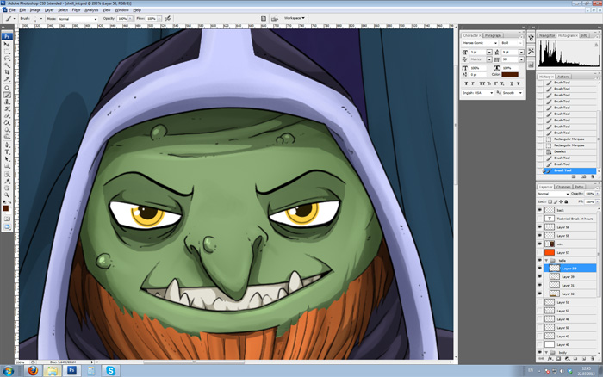Open brush Mode dropdown in options bar
Screen dimensions: 603x377
(78, 18)
